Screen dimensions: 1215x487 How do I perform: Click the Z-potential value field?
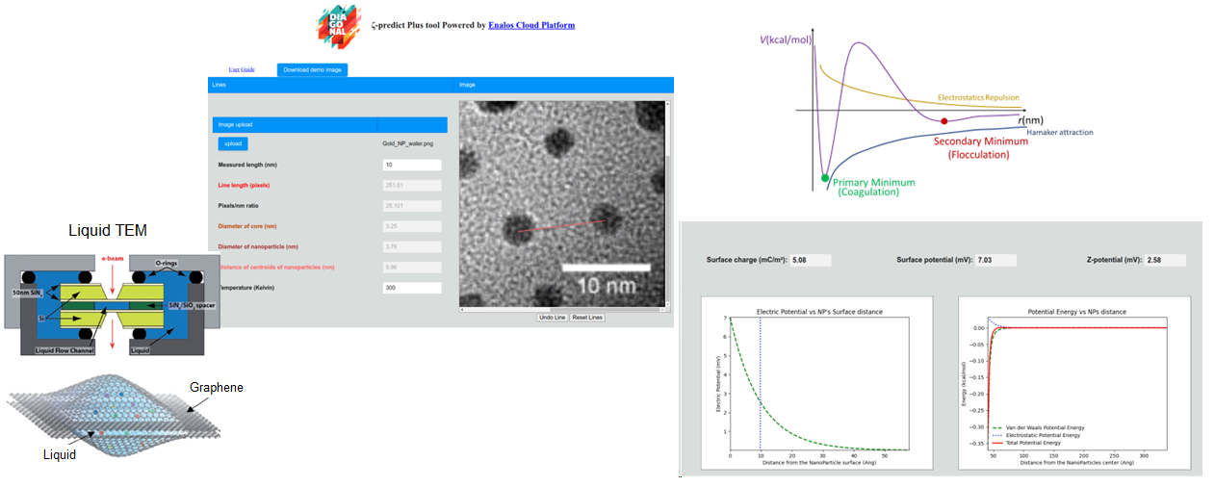click(x=1165, y=260)
